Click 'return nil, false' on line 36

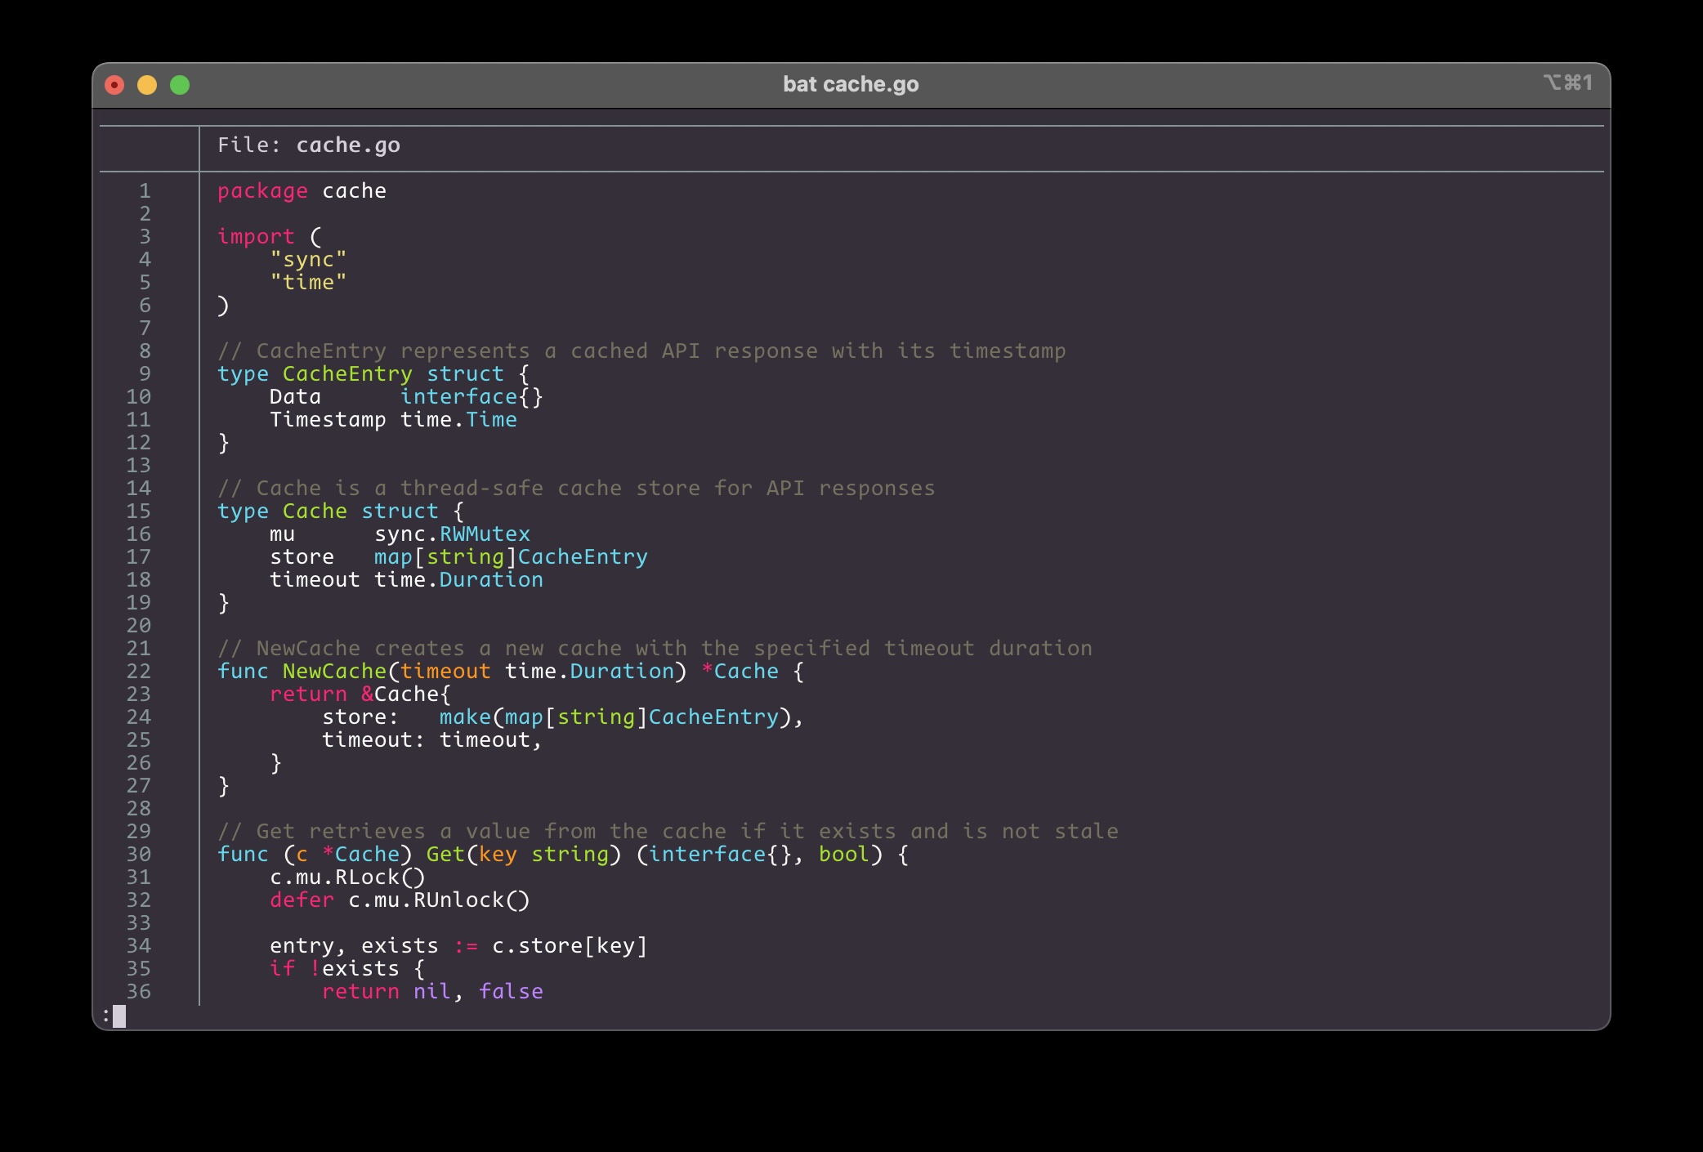click(x=432, y=992)
